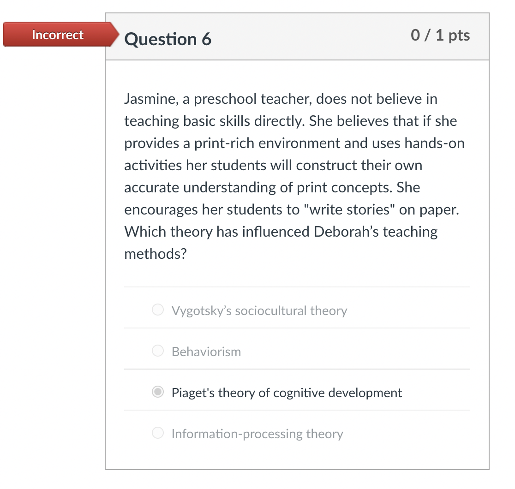Click the radio circle beside Information-processing theory
The height and width of the screenshot is (489, 515).
point(158,433)
